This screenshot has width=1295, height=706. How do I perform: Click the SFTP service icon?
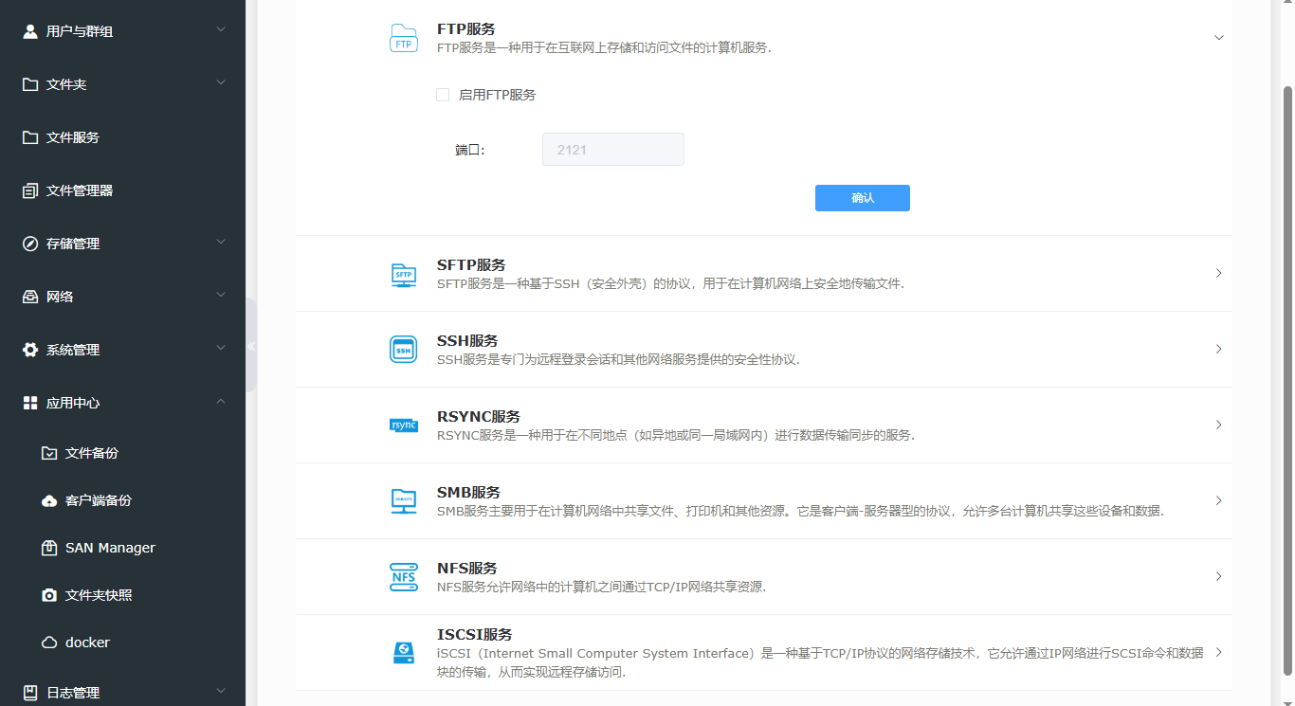pyautogui.click(x=404, y=273)
